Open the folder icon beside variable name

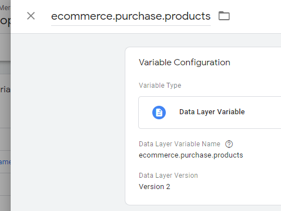[224, 16]
